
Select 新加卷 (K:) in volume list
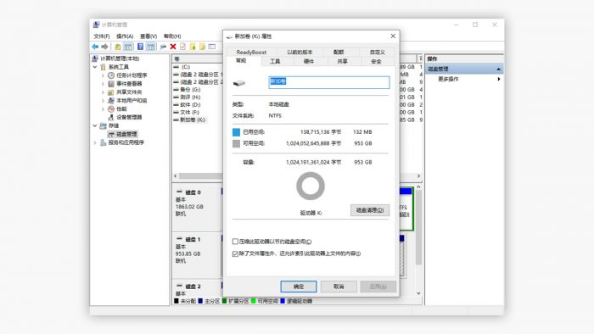coord(193,120)
